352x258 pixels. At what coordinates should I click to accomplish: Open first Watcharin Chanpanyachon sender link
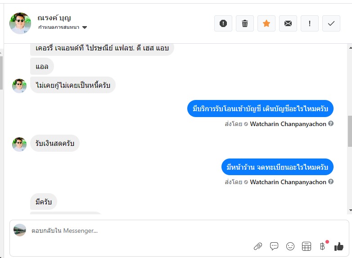pos(288,124)
